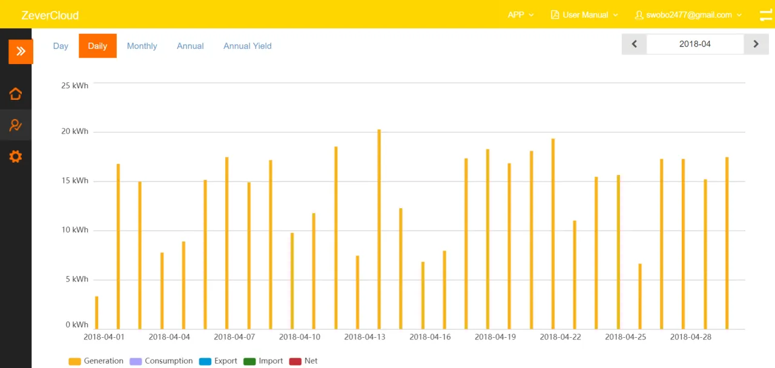Toggle Generation series in chart legend
This screenshot has height=368, width=775.
point(96,361)
